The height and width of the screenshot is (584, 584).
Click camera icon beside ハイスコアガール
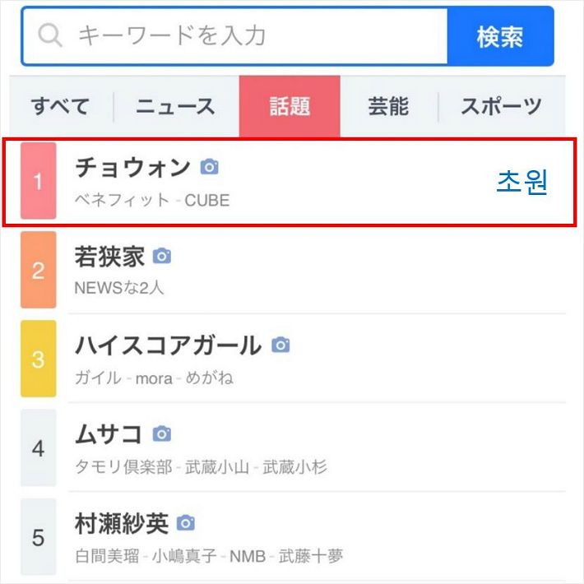[x=280, y=345]
